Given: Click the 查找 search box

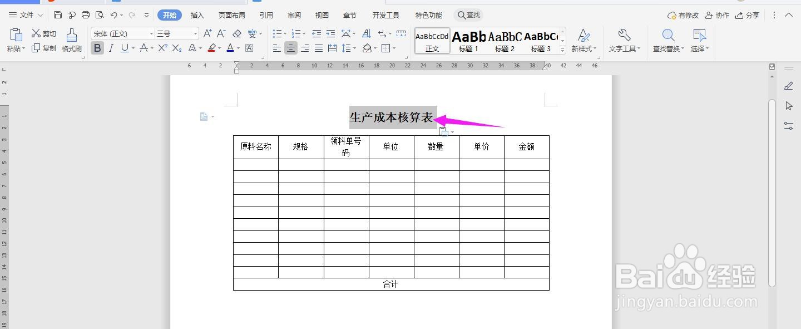Looking at the screenshot, I should pyautogui.click(x=468, y=15).
